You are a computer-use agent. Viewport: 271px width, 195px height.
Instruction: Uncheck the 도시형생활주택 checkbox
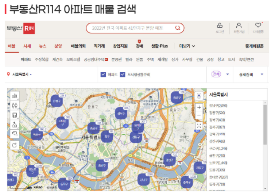pyautogui.click(x=123, y=74)
